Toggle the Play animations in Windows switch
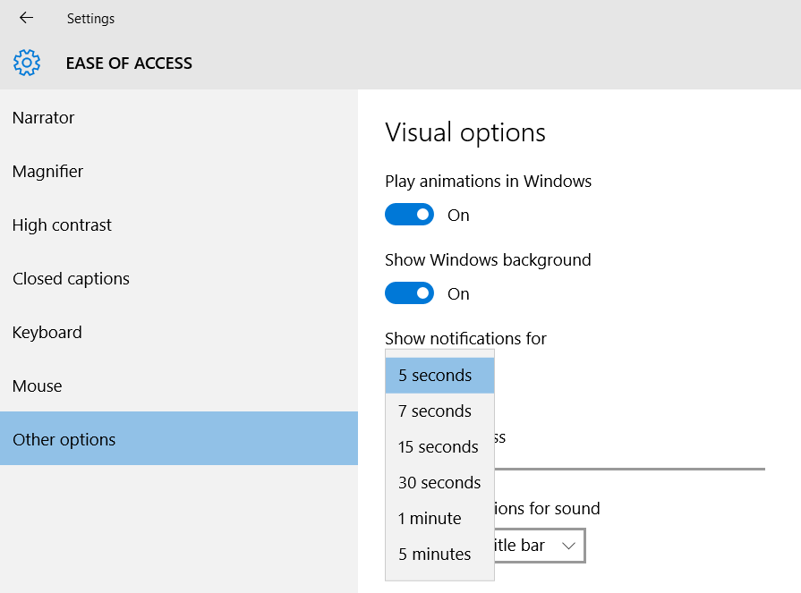Viewport: 801px width, 593px height. point(409,215)
